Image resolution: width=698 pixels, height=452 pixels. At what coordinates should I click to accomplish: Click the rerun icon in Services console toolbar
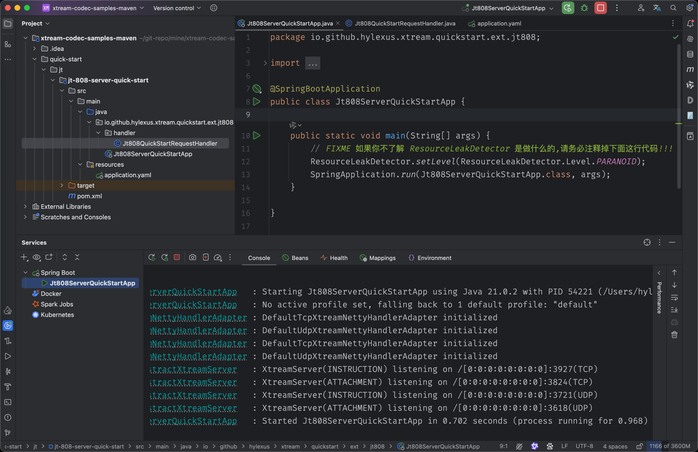(152, 258)
